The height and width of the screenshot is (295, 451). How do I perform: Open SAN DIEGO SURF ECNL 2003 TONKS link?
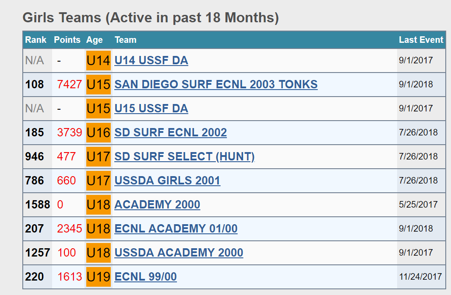click(x=216, y=84)
